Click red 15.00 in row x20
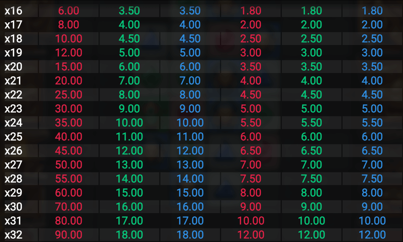 click(69, 67)
